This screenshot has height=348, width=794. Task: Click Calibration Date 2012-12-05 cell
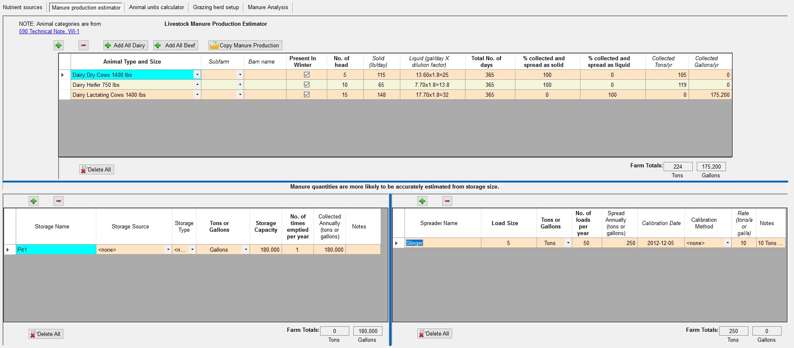click(661, 243)
